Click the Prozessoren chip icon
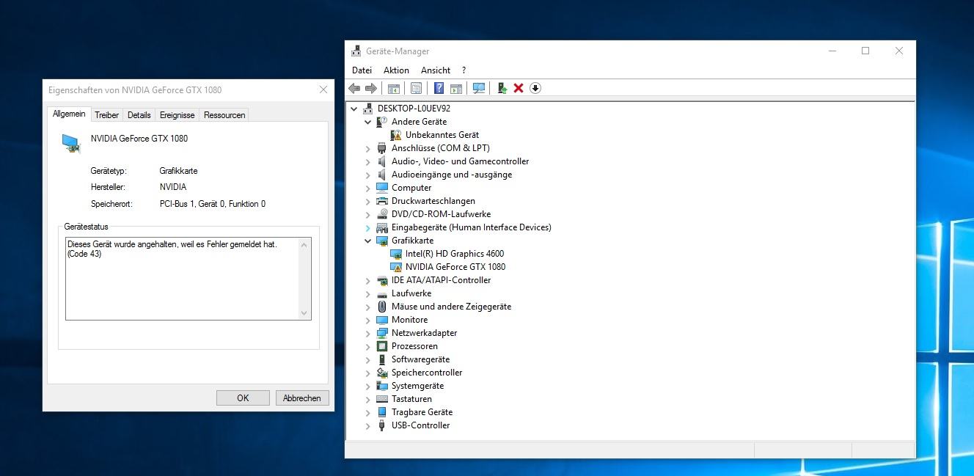 382,346
